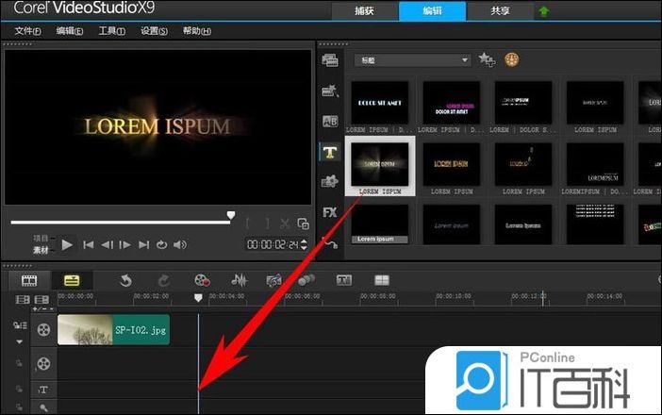Screen dimensions: 662x415
Task: Click the Undo arrow in timeline toolbar
Action: point(125,280)
